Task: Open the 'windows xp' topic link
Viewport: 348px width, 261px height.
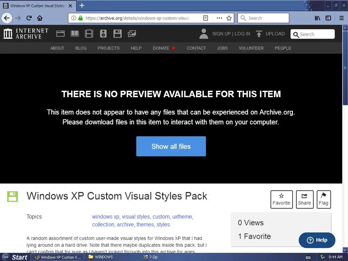Action: 106,216
